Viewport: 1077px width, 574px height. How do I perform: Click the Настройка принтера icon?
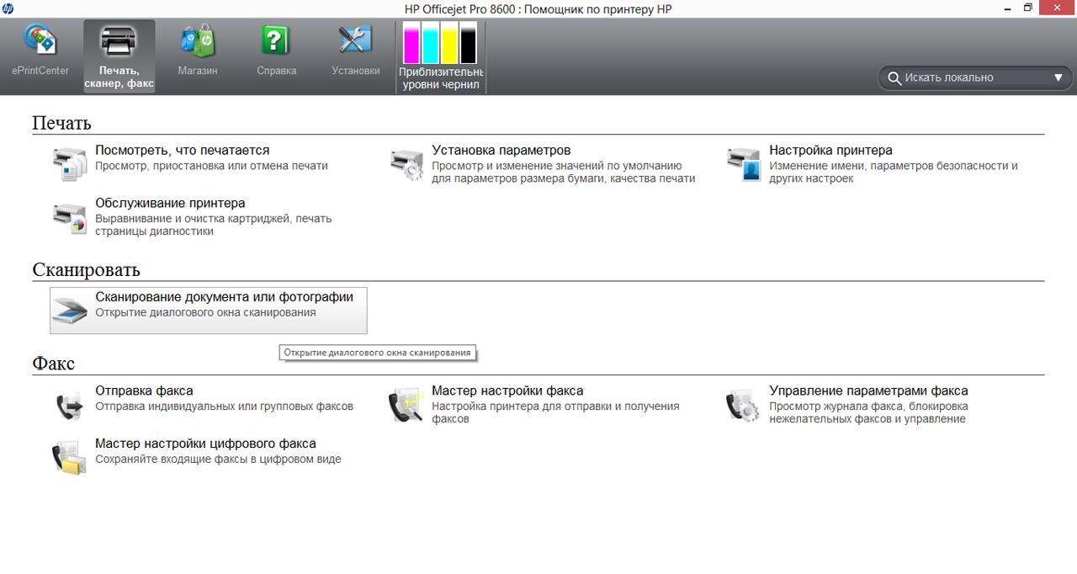point(743,164)
